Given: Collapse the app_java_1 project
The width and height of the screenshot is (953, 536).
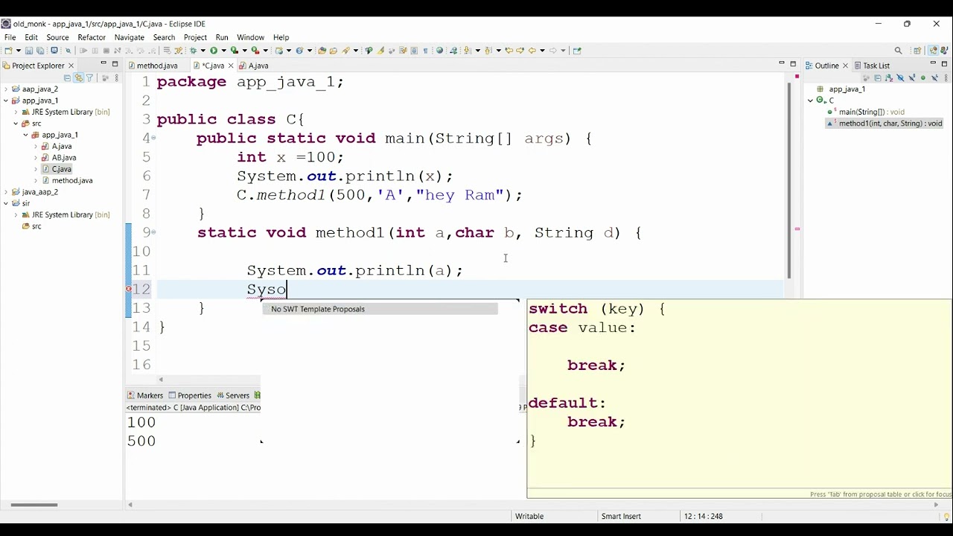Looking at the screenshot, I should click(x=6, y=100).
